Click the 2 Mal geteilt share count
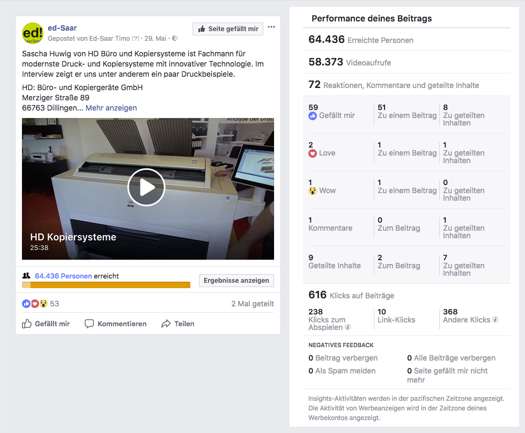The image size is (525, 433). coord(253,304)
